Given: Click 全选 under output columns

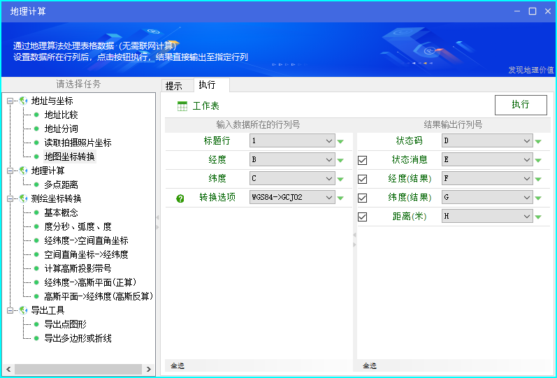Looking at the screenshot, I should click(370, 365).
